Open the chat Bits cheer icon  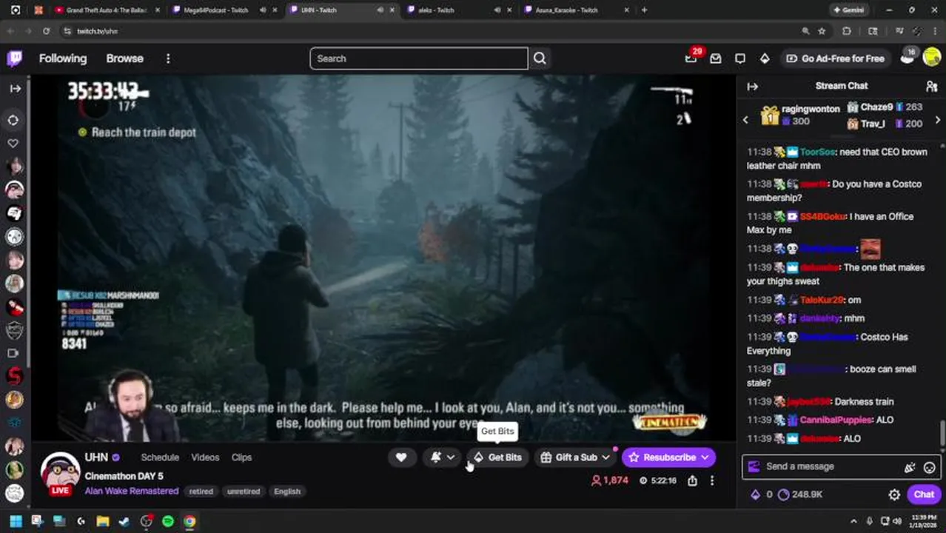point(910,467)
